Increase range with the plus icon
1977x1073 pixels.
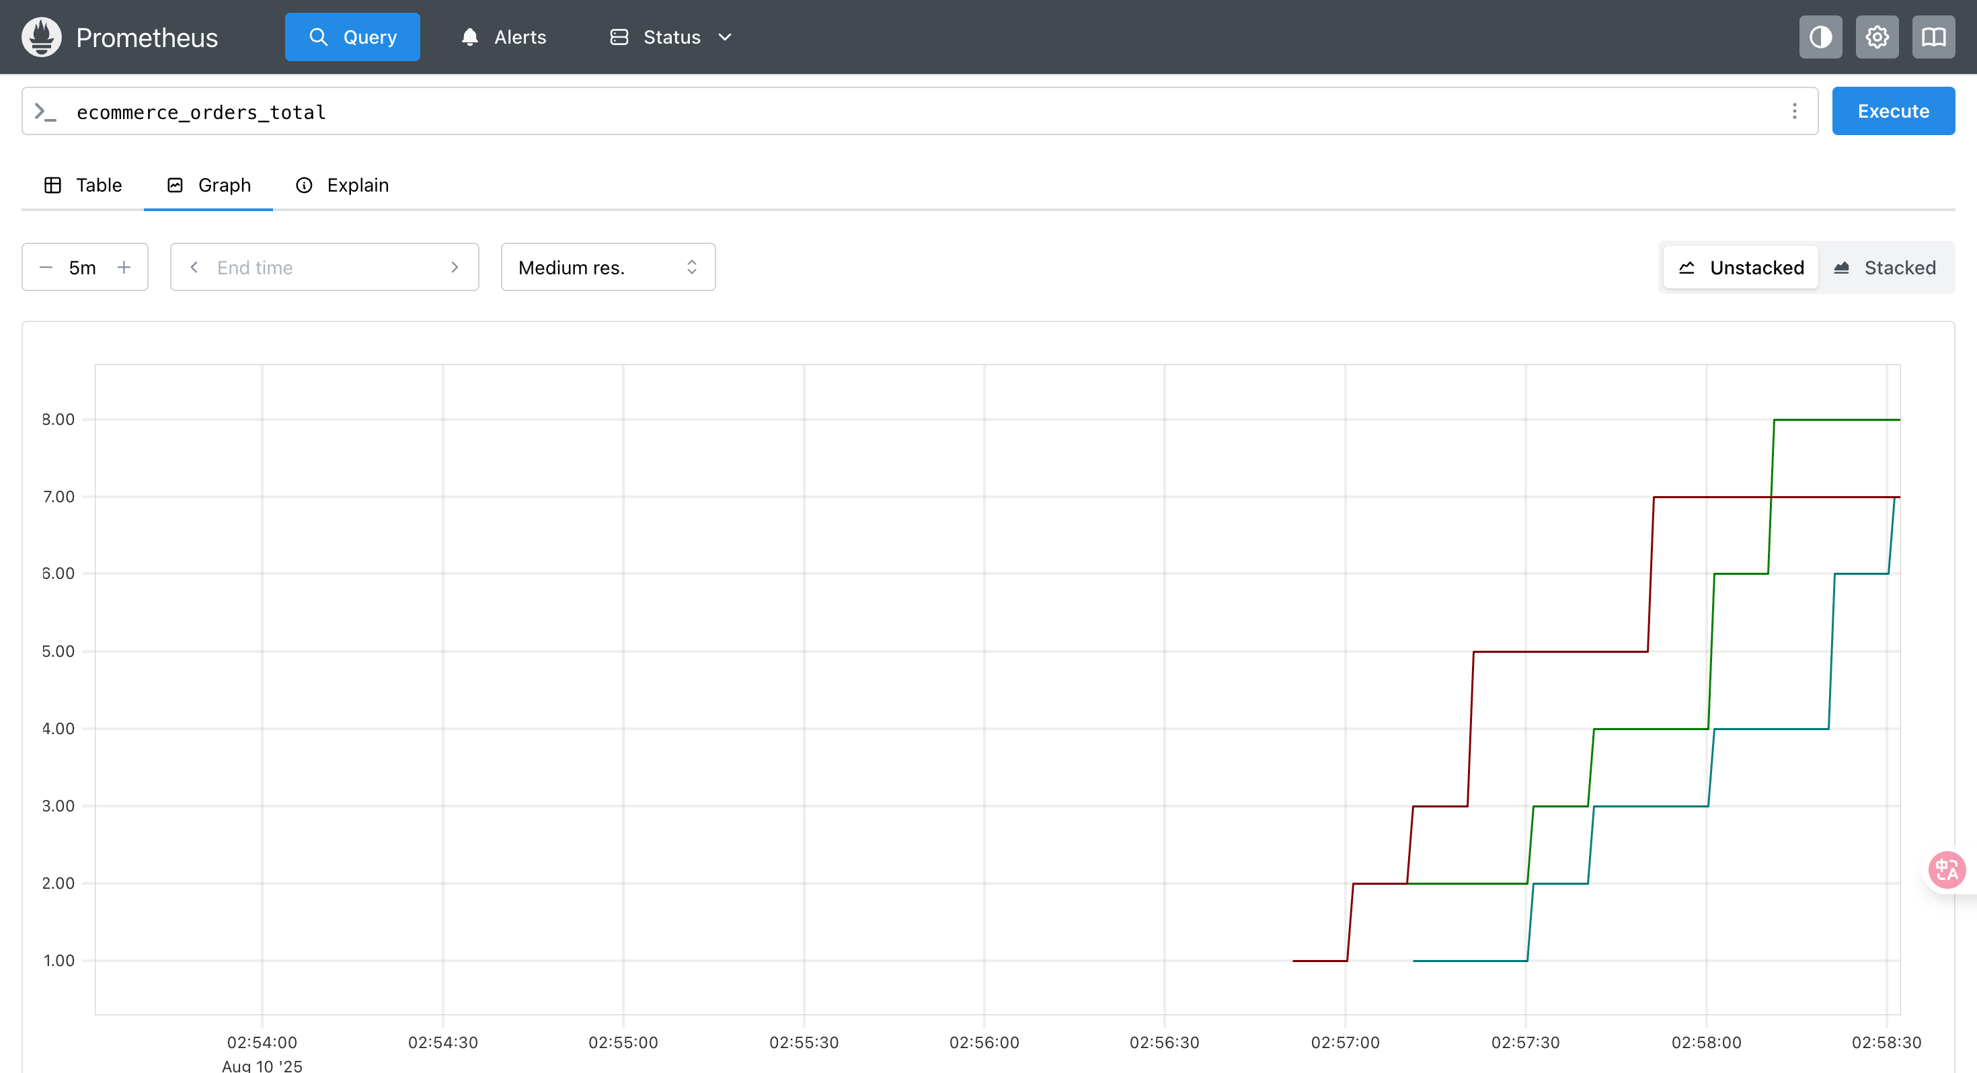[124, 267]
